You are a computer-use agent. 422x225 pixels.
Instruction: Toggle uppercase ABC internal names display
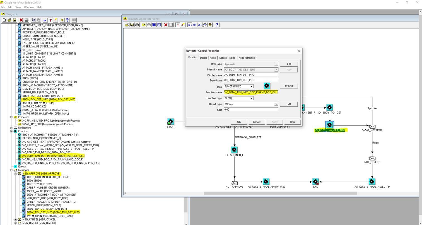click(195, 25)
